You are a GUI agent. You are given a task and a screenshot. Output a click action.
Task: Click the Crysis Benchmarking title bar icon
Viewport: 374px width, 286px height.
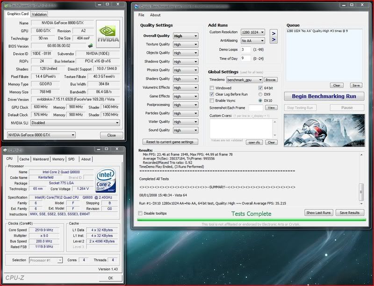136,7
